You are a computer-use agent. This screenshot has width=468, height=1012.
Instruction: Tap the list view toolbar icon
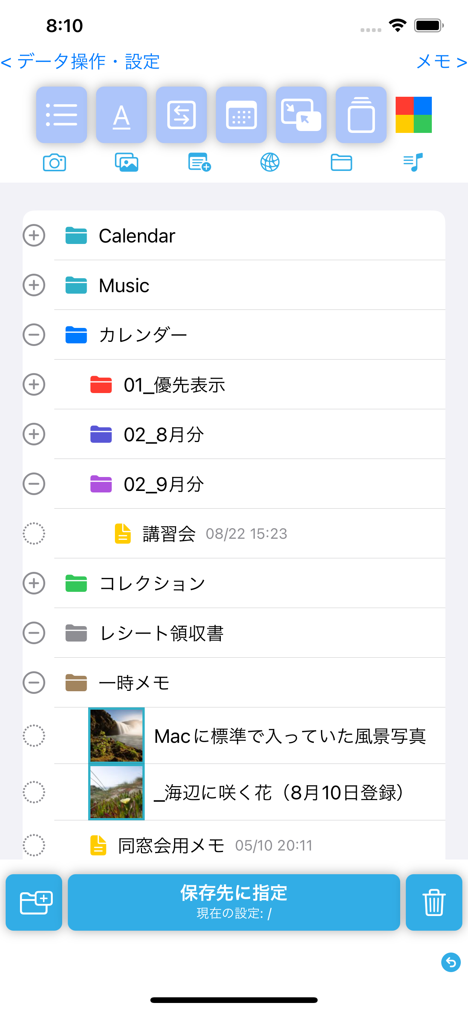point(62,115)
